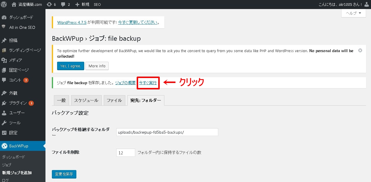The image size is (371, 182).
Task: Open the ダッシュボード sidebar menu label
Action: tap(21, 17)
